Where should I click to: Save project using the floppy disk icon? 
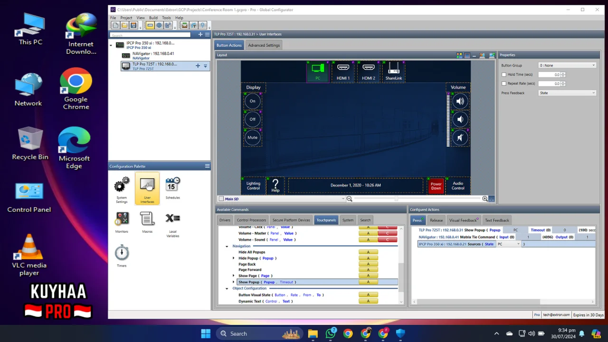(x=133, y=25)
